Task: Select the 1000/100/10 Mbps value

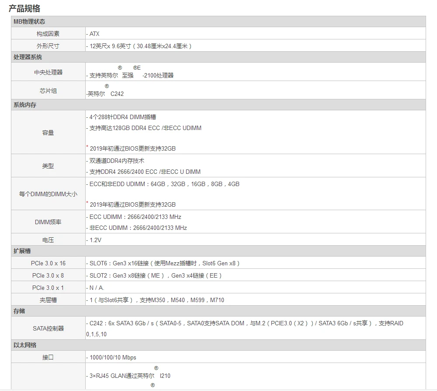Action: (111, 357)
